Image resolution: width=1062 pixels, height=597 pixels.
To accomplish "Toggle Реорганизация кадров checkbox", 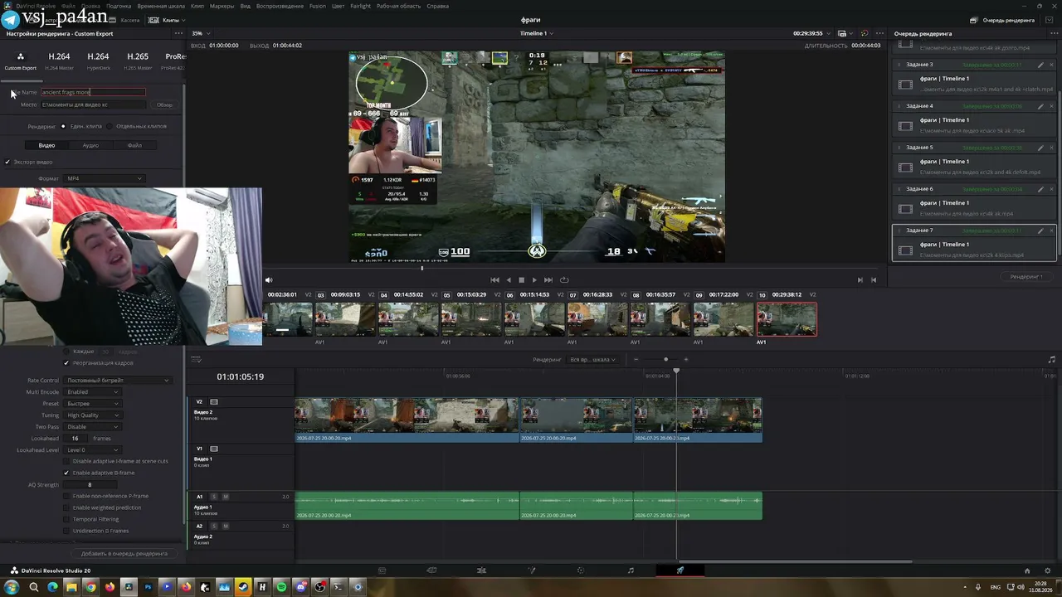I will coord(66,363).
